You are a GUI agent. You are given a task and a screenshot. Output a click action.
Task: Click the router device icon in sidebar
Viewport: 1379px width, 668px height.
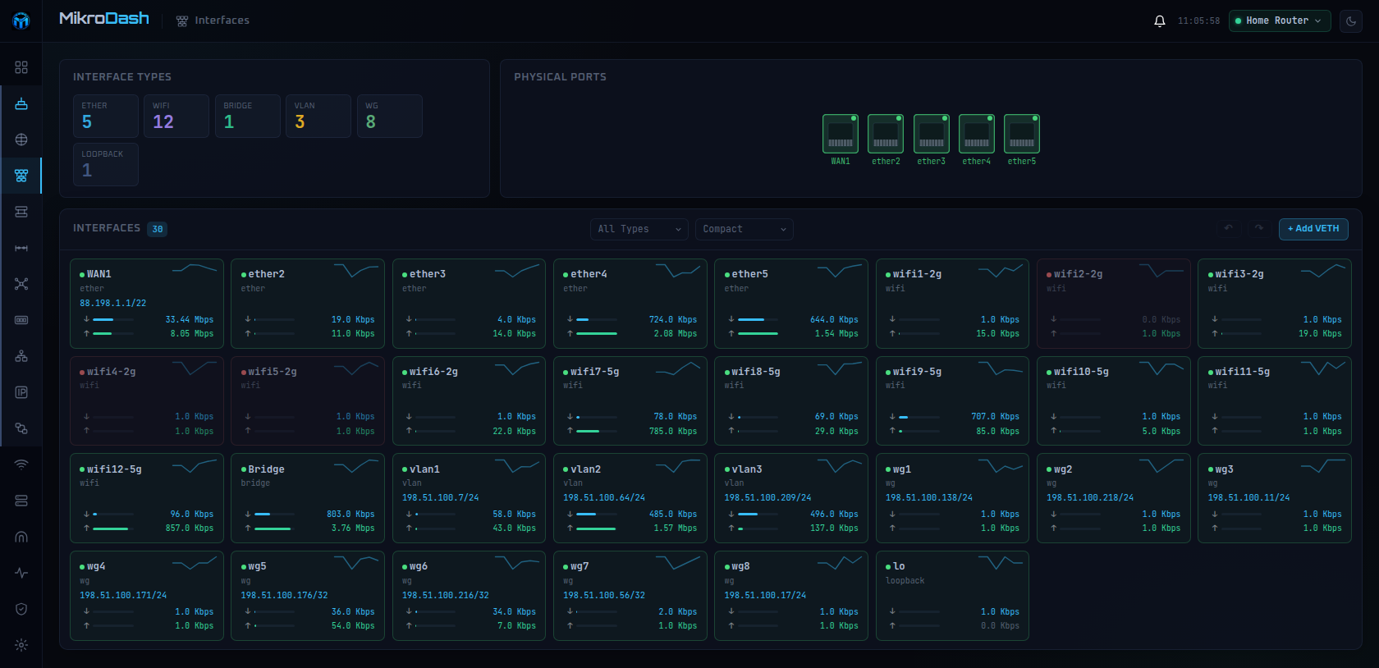tap(21, 103)
